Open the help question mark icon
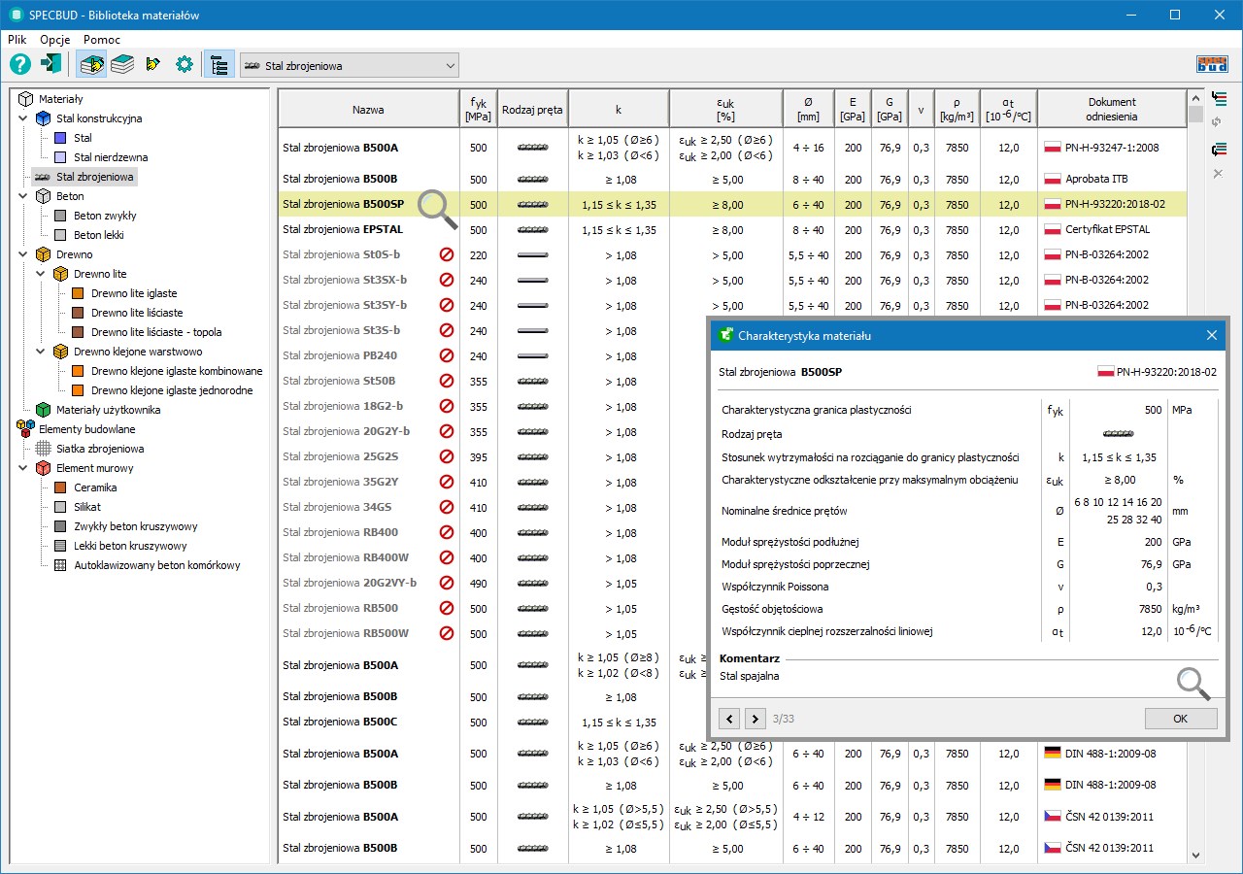The width and height of the screenshot is (1243, 874). click(x=20, y=65)
